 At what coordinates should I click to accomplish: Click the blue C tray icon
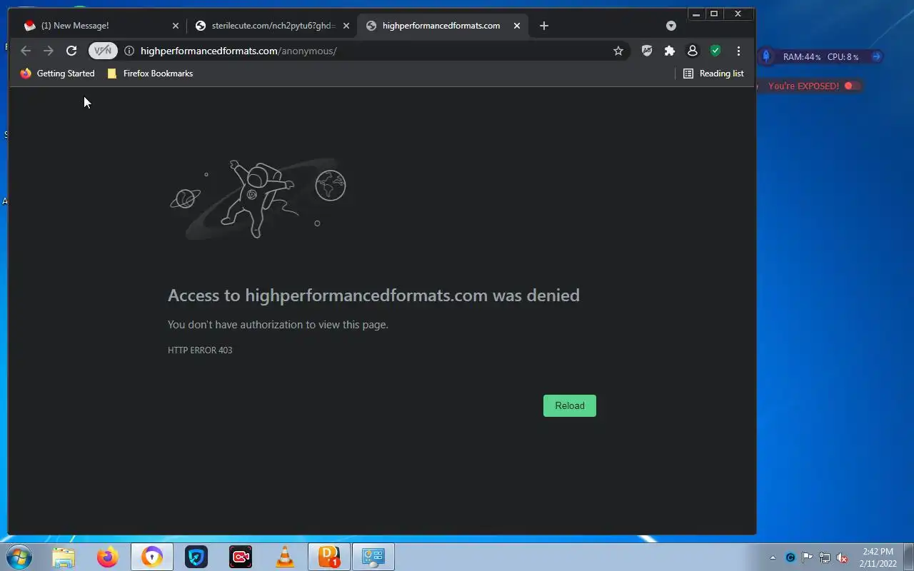(790, 557)
